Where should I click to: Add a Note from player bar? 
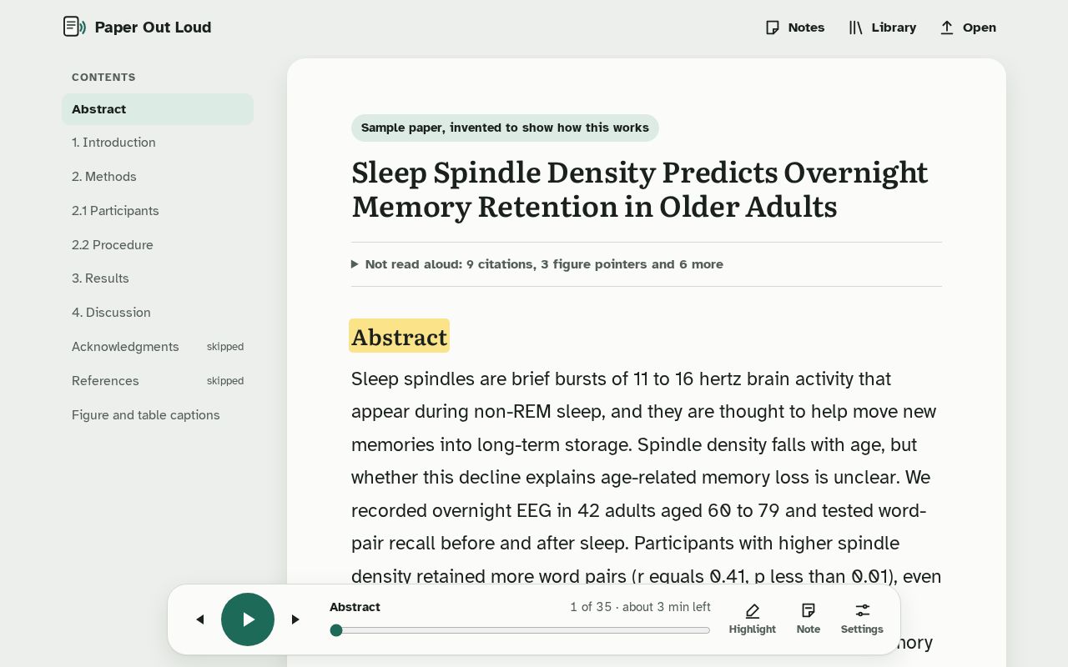coord(809,619)
